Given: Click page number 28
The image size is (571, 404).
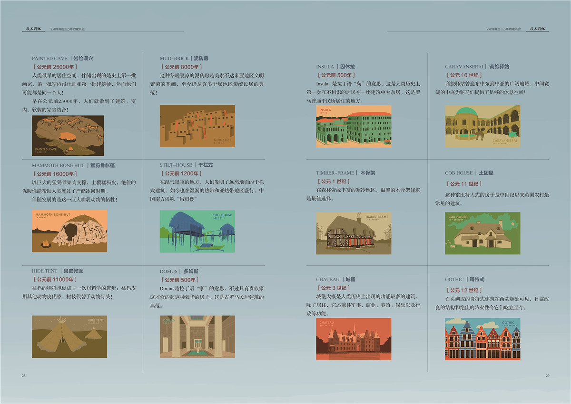Looking at the screenshot, I should (23, 376).
